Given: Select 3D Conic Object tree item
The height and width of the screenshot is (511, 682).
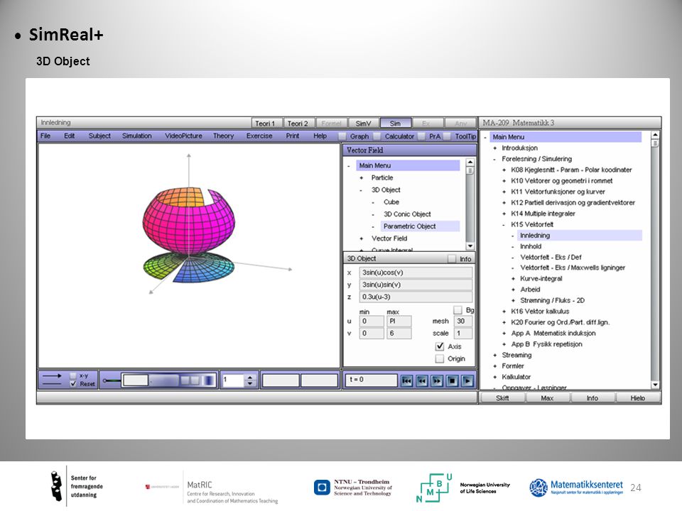Looking at the screenshot, I should coord(407,214).
